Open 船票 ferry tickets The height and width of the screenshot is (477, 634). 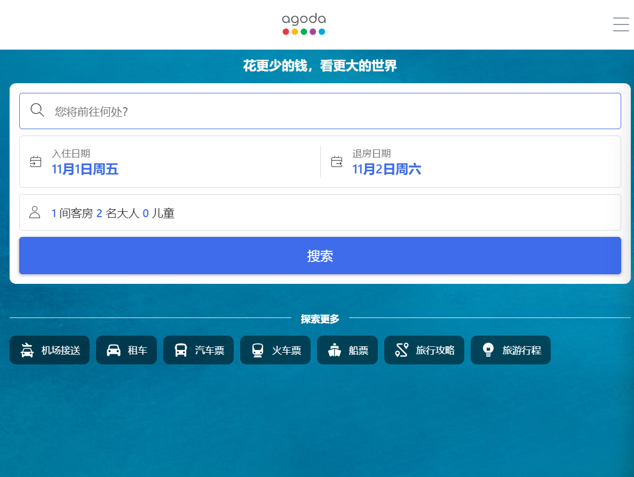(347, 350)
